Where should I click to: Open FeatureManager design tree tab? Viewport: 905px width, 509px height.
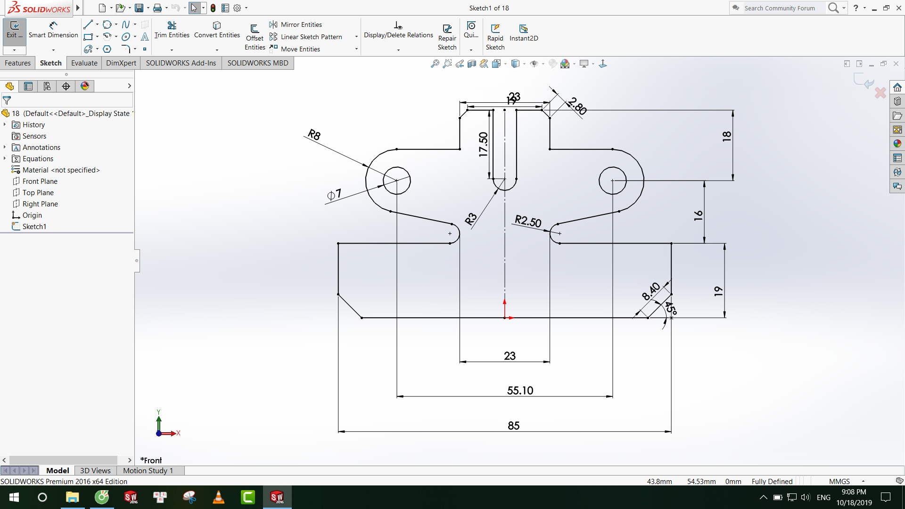pos(9,86)
